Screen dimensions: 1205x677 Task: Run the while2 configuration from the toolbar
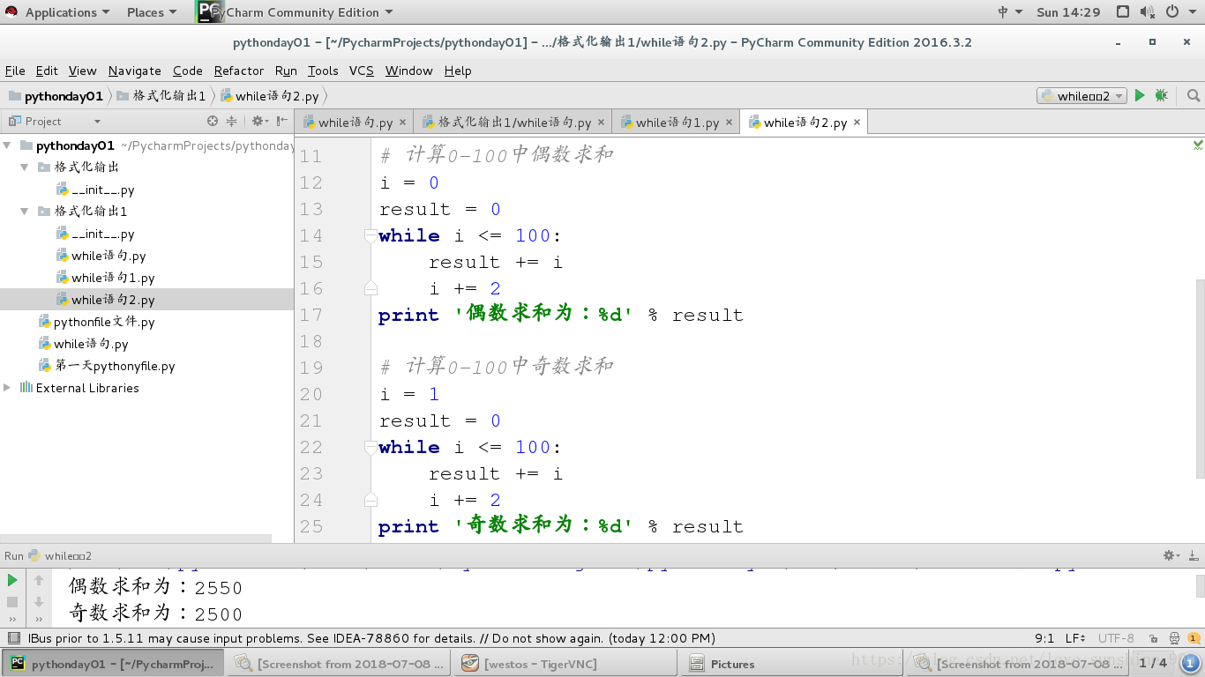1140,95
